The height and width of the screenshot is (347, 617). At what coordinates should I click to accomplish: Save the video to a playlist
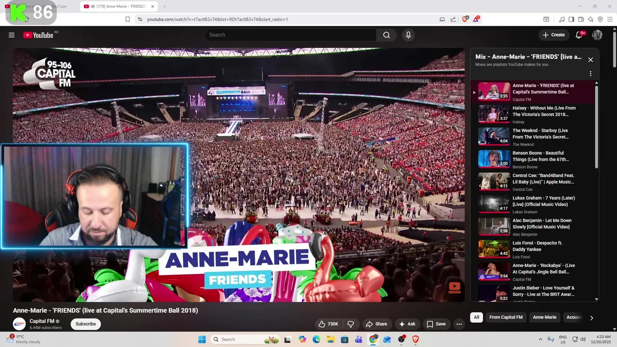[436, 324]
